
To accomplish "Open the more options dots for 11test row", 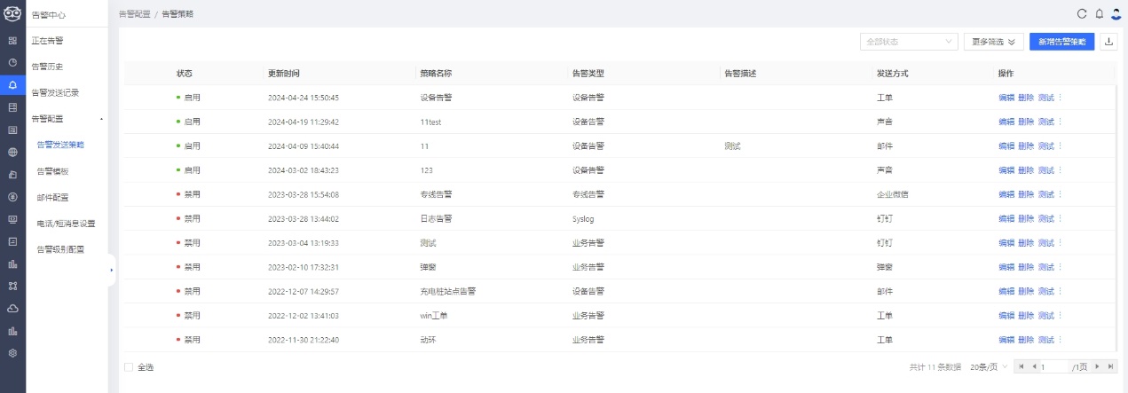I will point(1060,122).
